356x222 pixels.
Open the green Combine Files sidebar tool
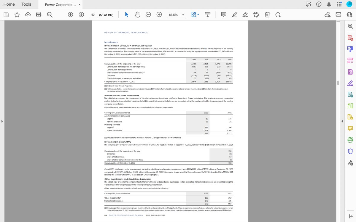(350, 106)
